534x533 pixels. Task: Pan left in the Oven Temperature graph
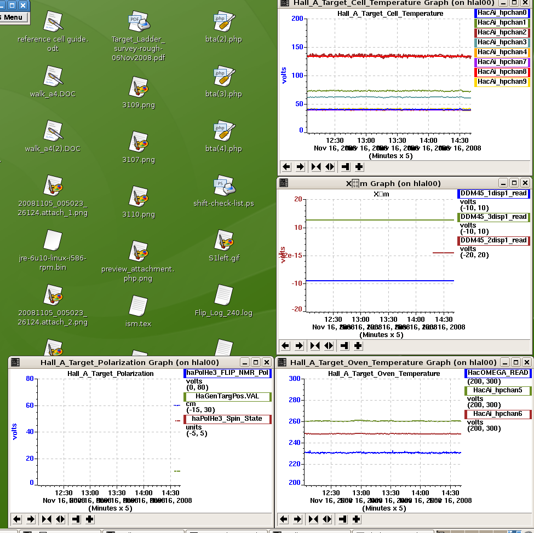pos(284,519)
